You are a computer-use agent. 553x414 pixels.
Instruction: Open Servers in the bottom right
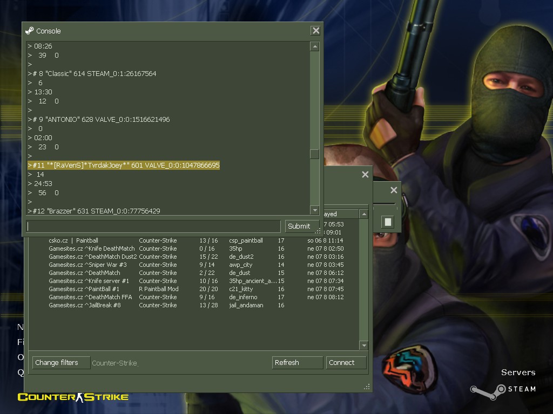click(518, 372)
